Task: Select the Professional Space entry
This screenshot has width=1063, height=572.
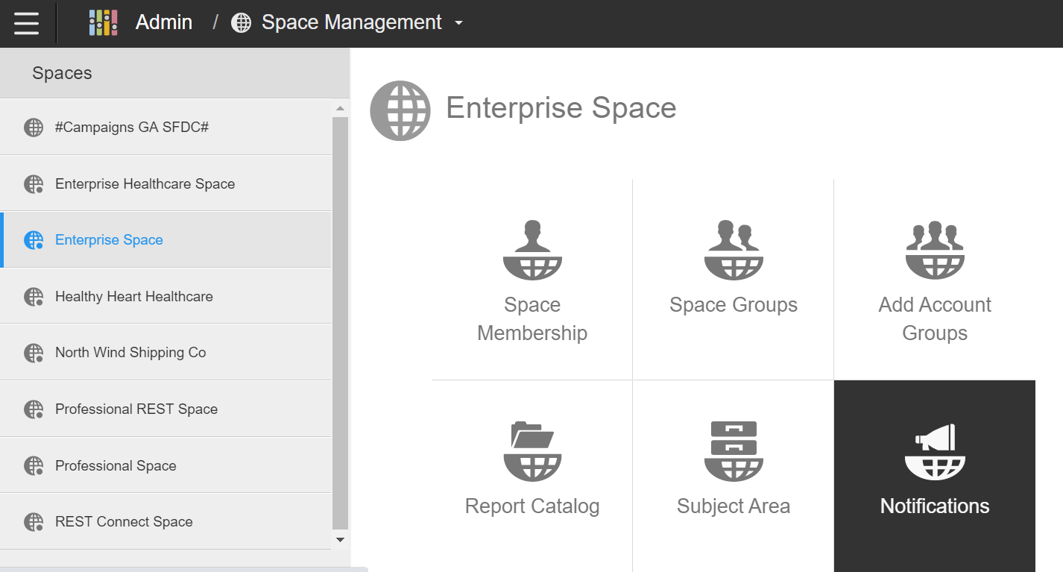Action: (165, 465)
